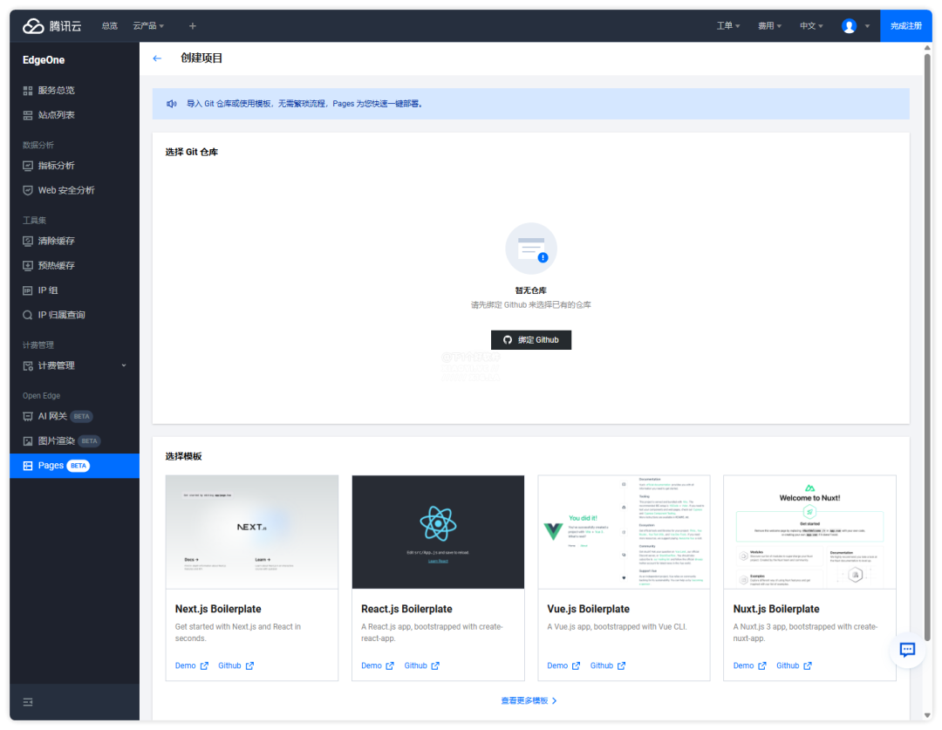
Task: Click the 服务总览 grid icon
Action: tap(28, 91)
